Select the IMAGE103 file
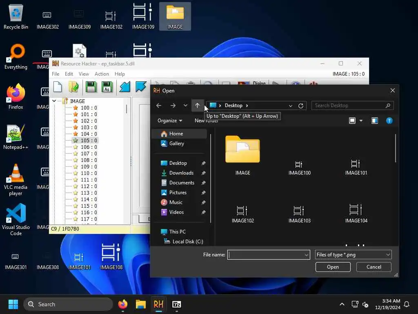This screenshot has height=314, width=418. pyautogui.click(x=299, y=214)
